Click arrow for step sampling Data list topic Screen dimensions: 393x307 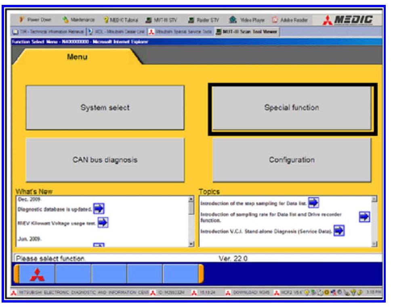(313, 203)
